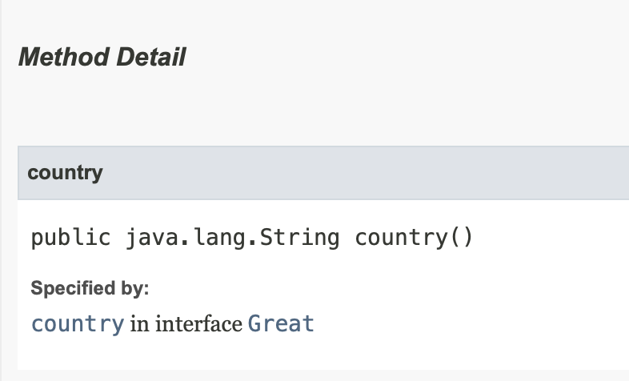Click the word public in the signature
The width and height of the screenshot is (629, 381).
coord(70,238)
